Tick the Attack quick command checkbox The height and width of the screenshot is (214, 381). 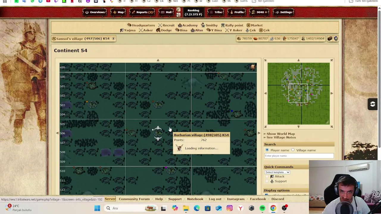pyautogui.click(x=267, y=177)
